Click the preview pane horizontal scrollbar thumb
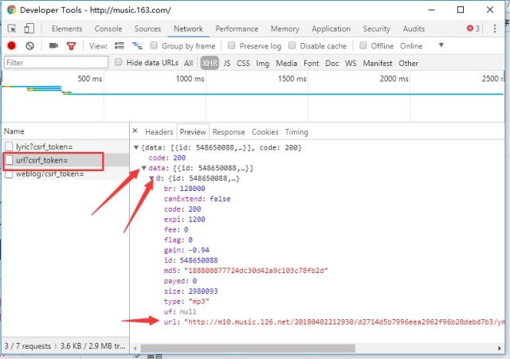 [x=248, y=348]
